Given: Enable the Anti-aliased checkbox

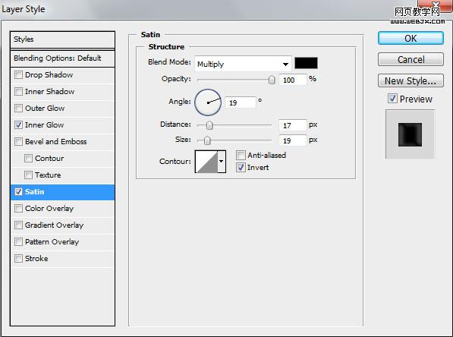Looking at the screenshot, I should (x=241, y=155).
